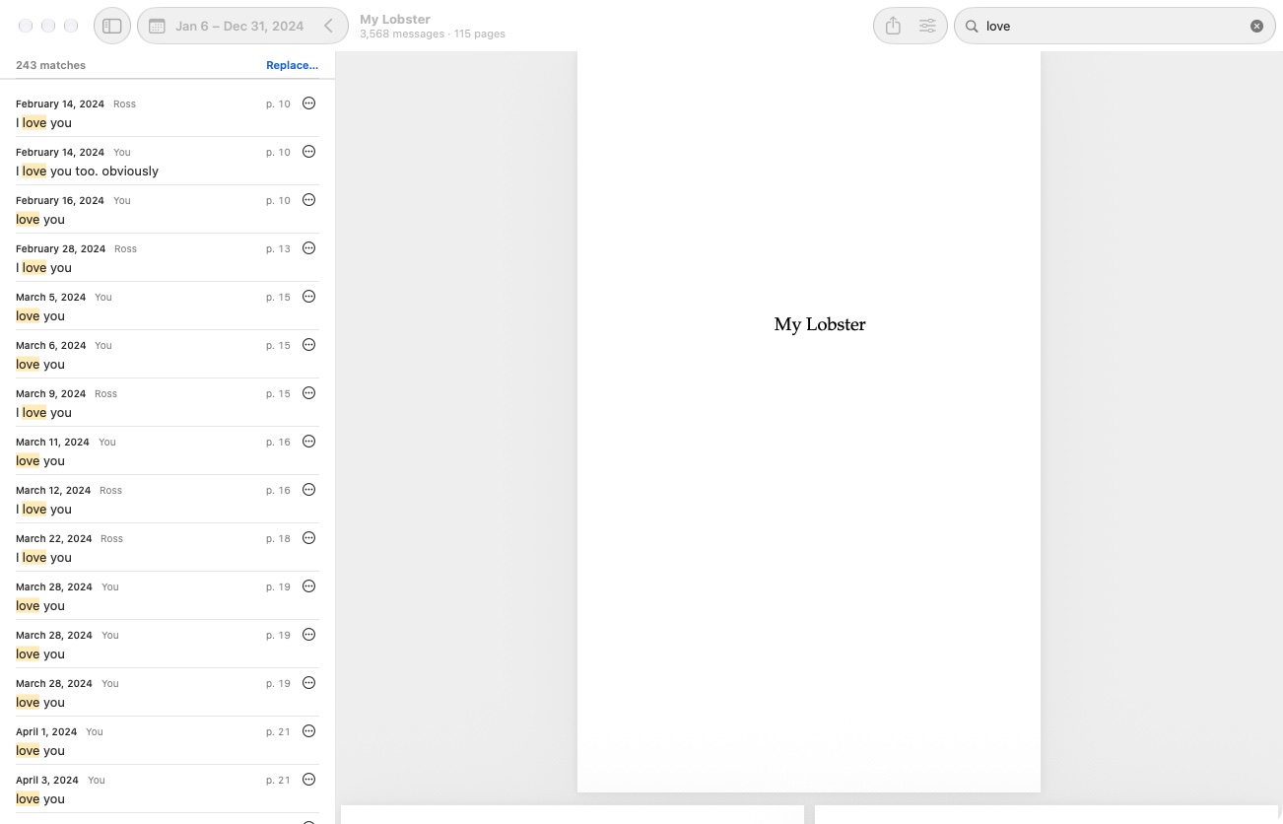Open more options for February 28 Ross match
This screenshot has width=1283, height=824.
[308, 248]
